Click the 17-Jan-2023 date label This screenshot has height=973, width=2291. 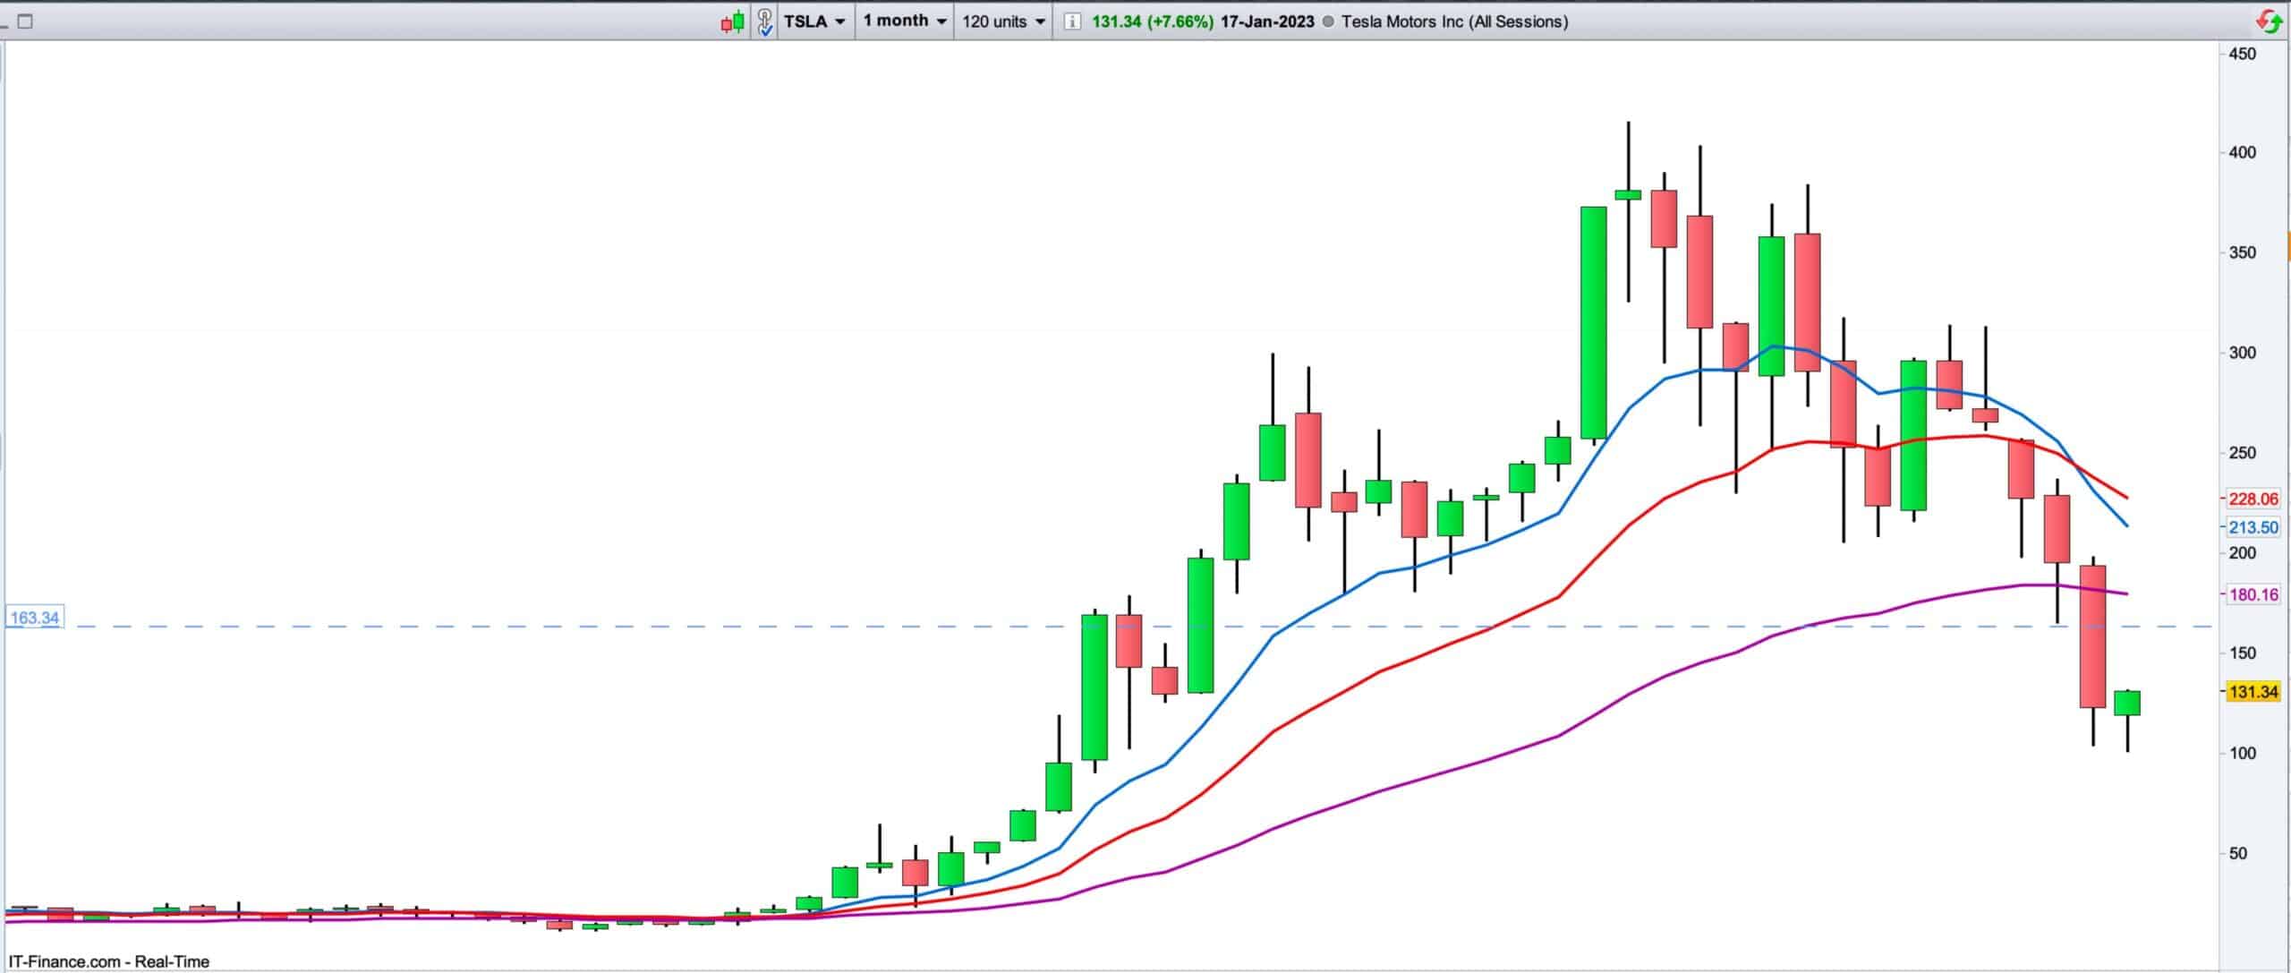pyautogui.click(x=1266, y=21)
